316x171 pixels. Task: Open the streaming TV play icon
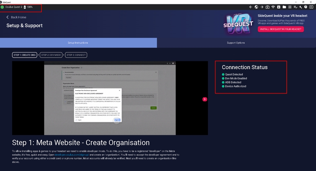click(x=267, y=7)
